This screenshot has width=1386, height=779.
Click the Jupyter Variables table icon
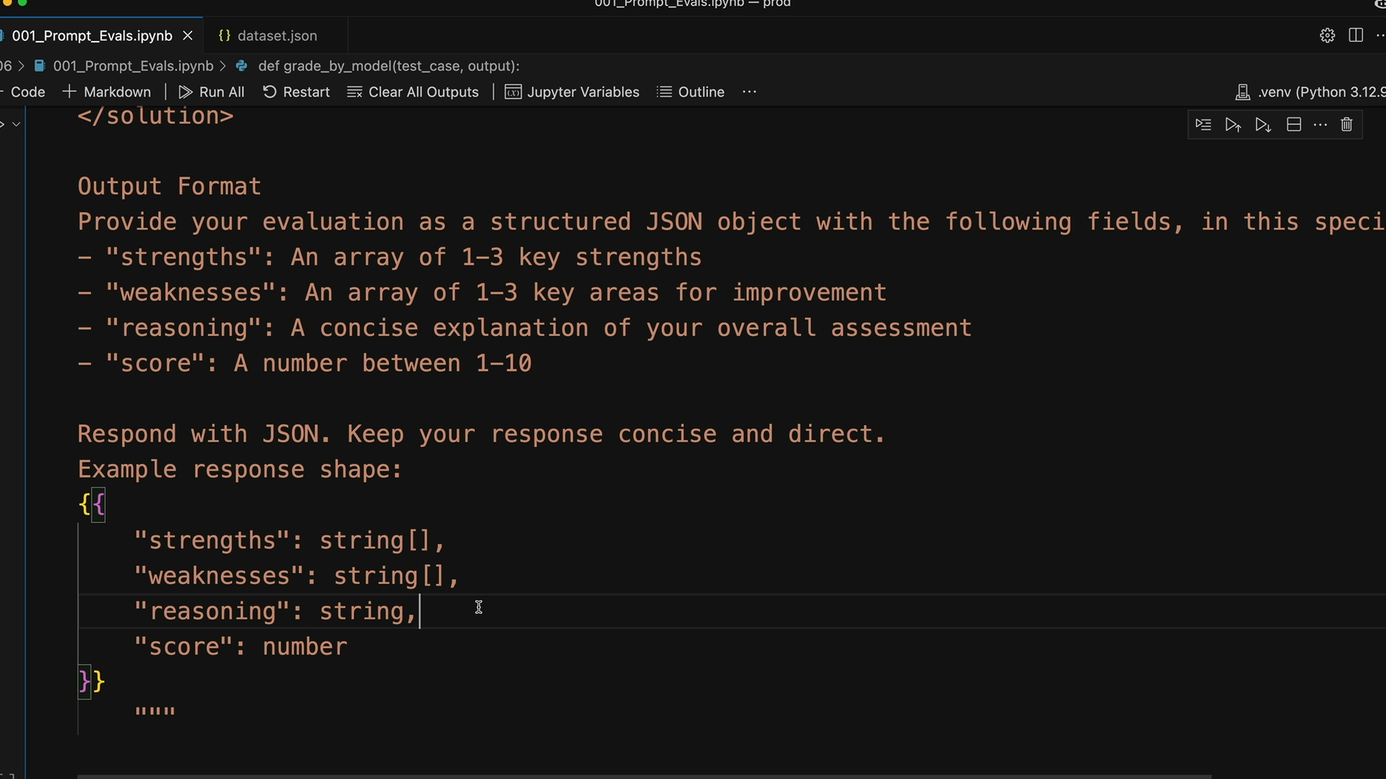(x=513, y=92)
